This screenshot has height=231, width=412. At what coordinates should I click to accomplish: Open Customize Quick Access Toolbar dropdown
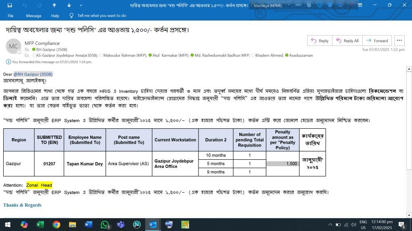pos(81,5)
